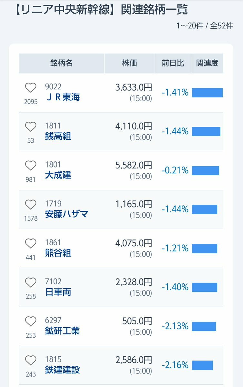The width and height of the screenshot is (243, 387).
Task: Open 大成建 stock details
Action: (x=58, y=175)
